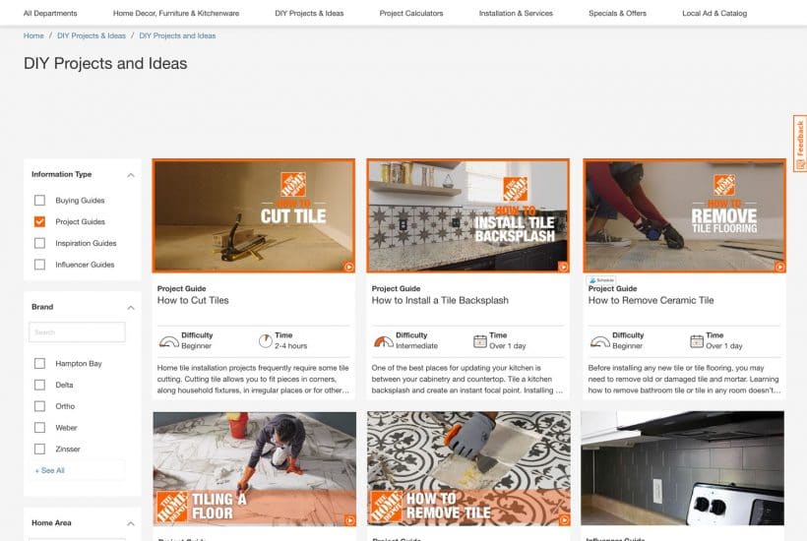Viewport: 807px width, 541px height.
Task: Click the 2-4 hours clock icon
Action: 266,341
